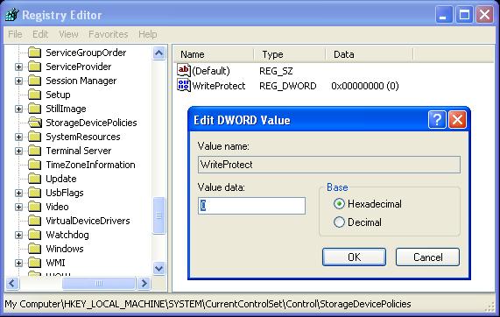The width and height of the screenshot is (500, 317).
Task: Click the status bar registry path
Action: point(208,304)
